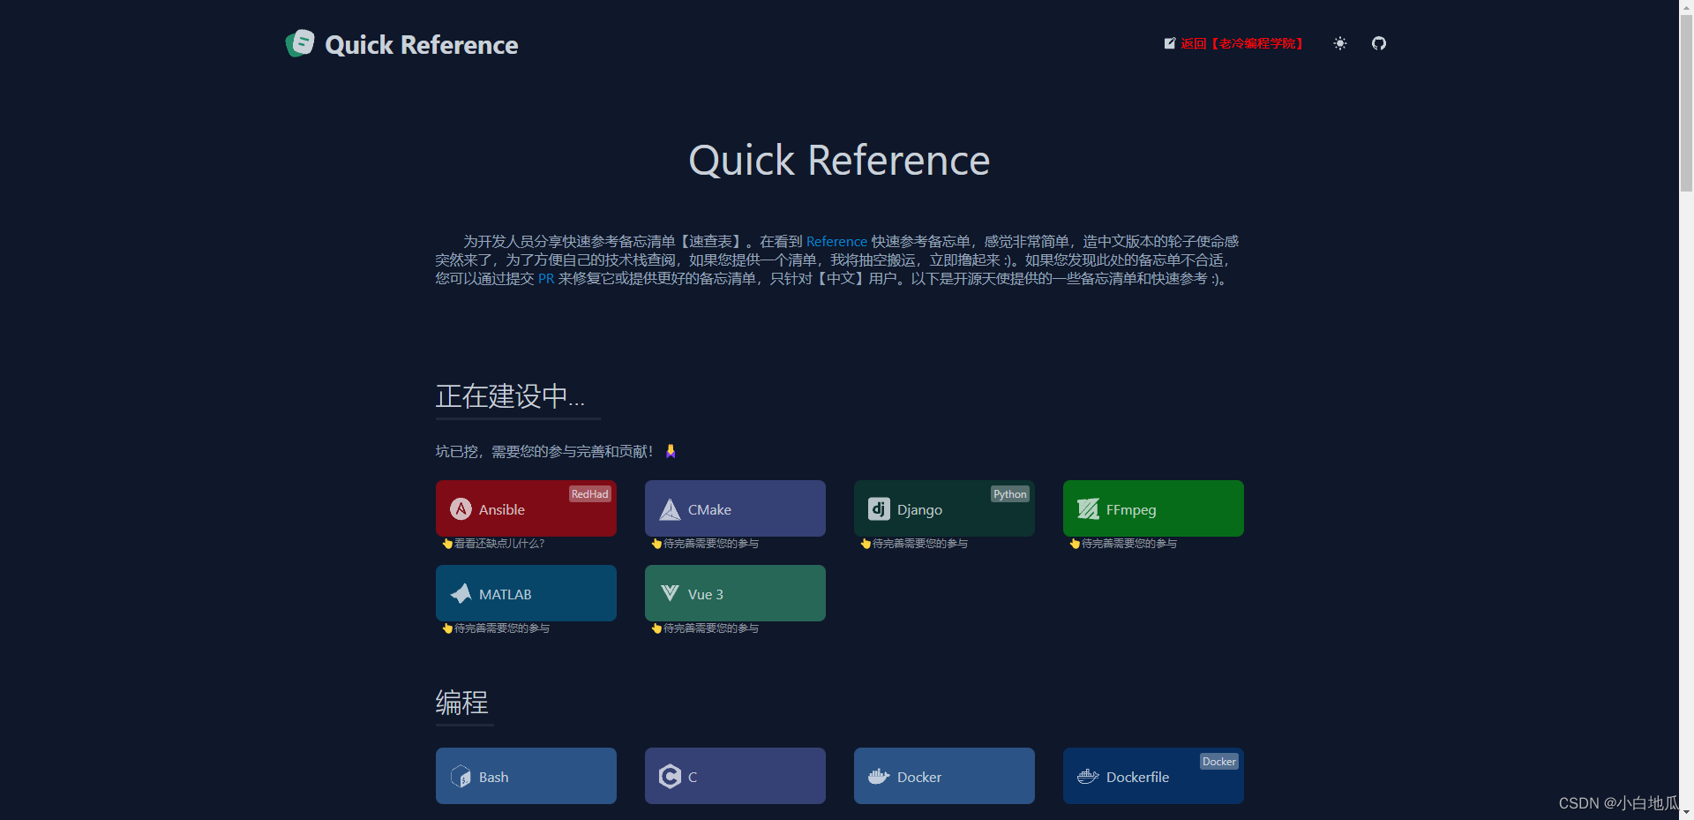Viewport: 1694px width, 820px height.
Task: Select the MATLAB icon
Action: tap(461, 593)
